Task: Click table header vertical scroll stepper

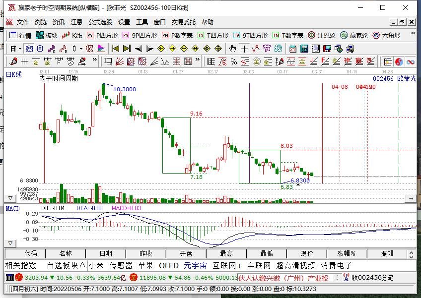Action: [x=412, y=254]
